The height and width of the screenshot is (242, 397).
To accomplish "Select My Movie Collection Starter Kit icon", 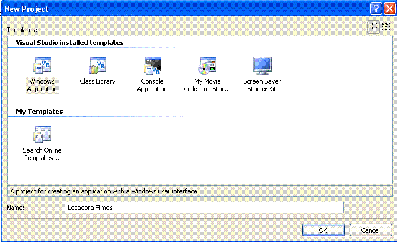I will [x=208, y=65].
